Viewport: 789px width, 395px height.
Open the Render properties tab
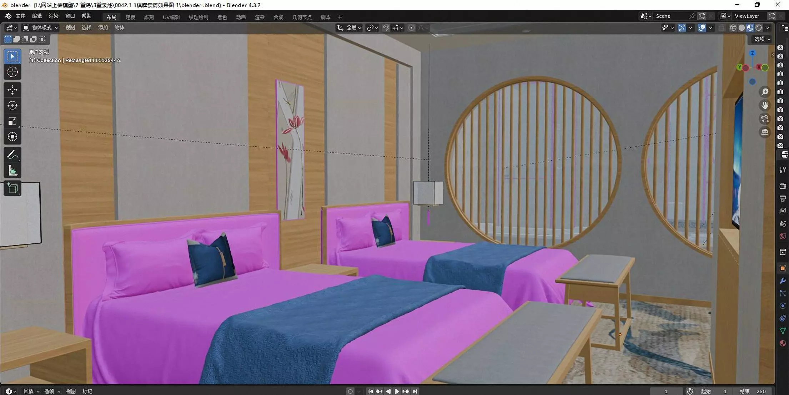[x=783, y=186]
